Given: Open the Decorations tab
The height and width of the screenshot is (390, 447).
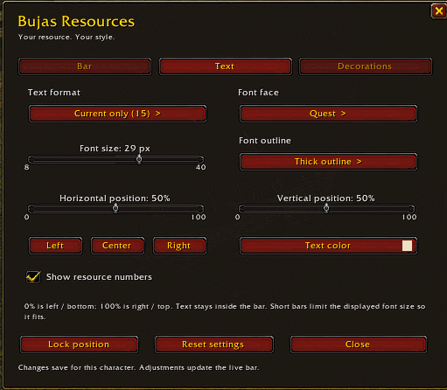Looking at the screenshot, I should point(366,66).
